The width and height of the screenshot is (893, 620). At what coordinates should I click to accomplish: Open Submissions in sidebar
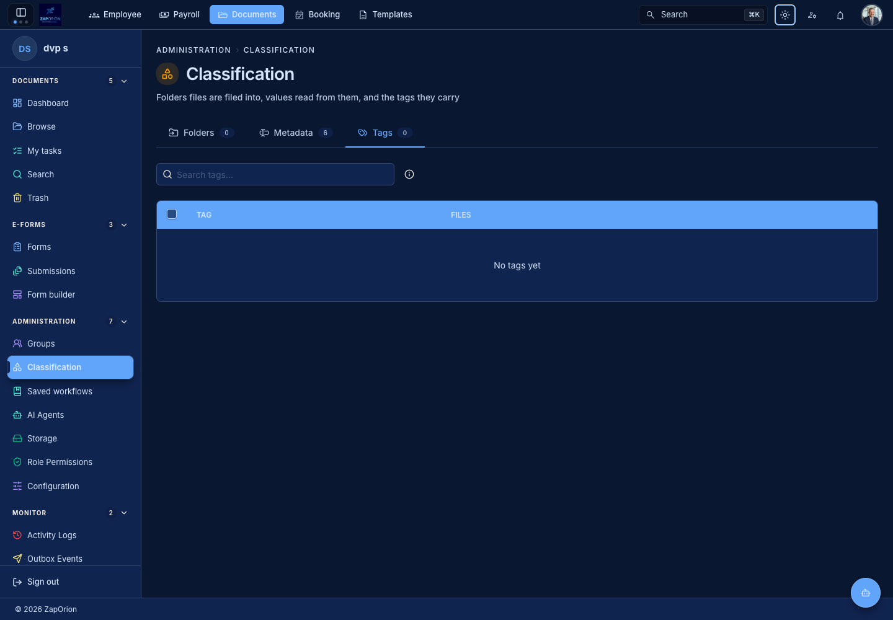point(70,271)
